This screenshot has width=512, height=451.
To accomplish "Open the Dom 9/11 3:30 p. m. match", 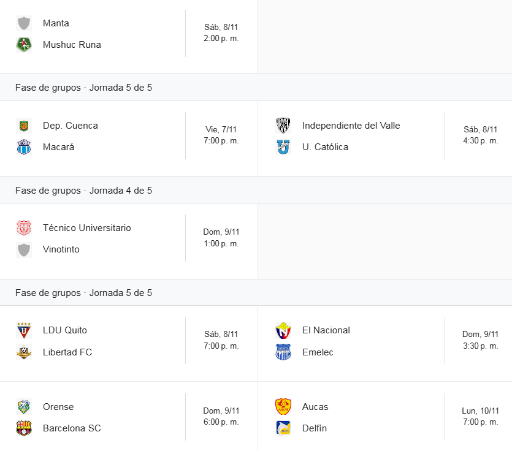I will pyautogui.click(x=480, y=340).
